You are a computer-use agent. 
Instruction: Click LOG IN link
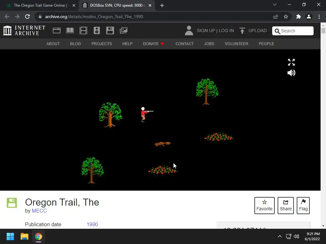226,31
